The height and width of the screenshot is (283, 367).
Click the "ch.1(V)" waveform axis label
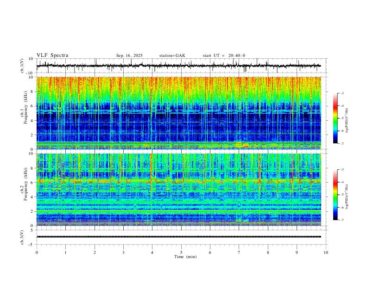tap(22, 66)
